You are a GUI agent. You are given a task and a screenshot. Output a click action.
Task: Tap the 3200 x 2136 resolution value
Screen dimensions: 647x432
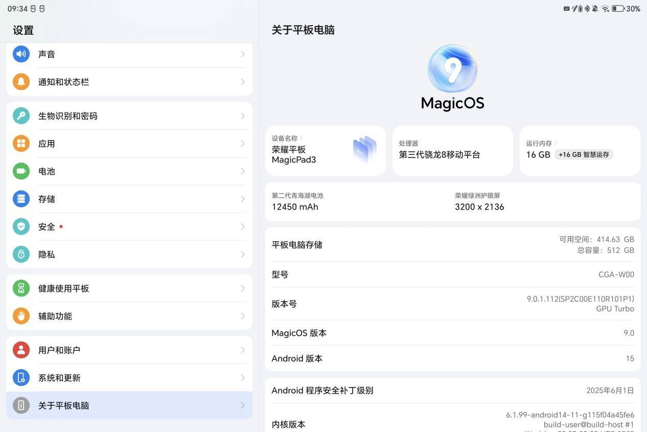pos(479,207)
